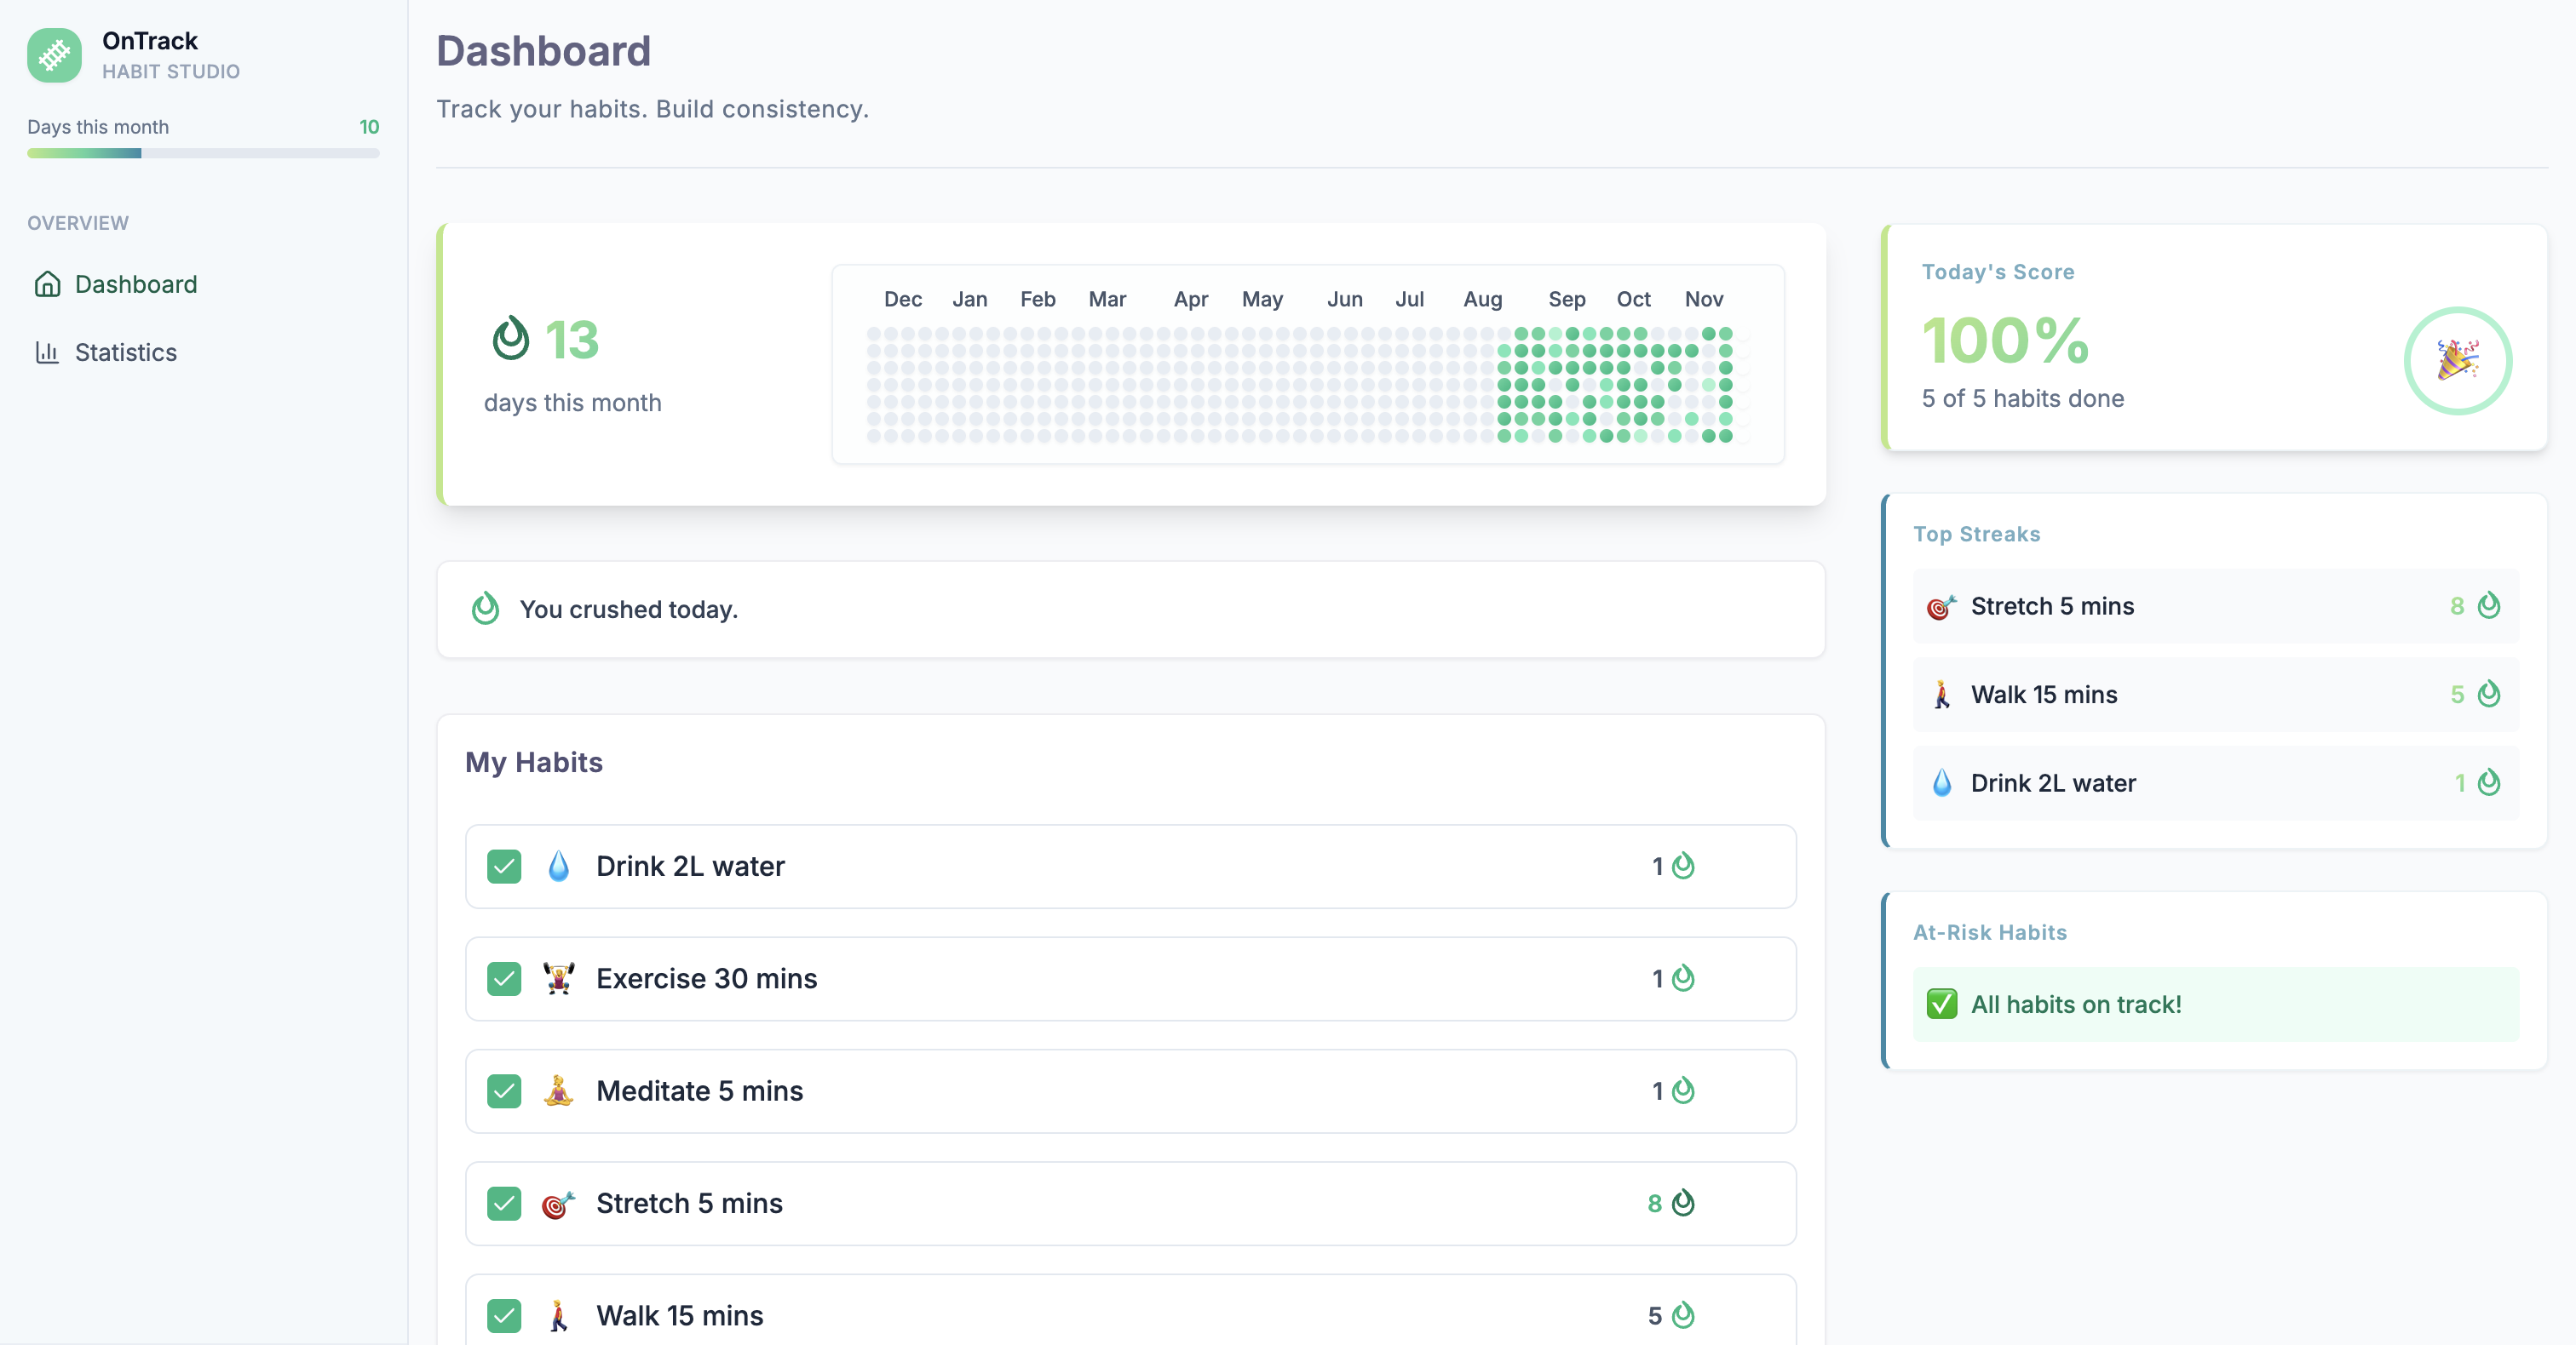This screenshot has width=2576, height=1345.
Task: Toggle the Meditate 5 mins checkbox
Action: (x=504, y=1090)
